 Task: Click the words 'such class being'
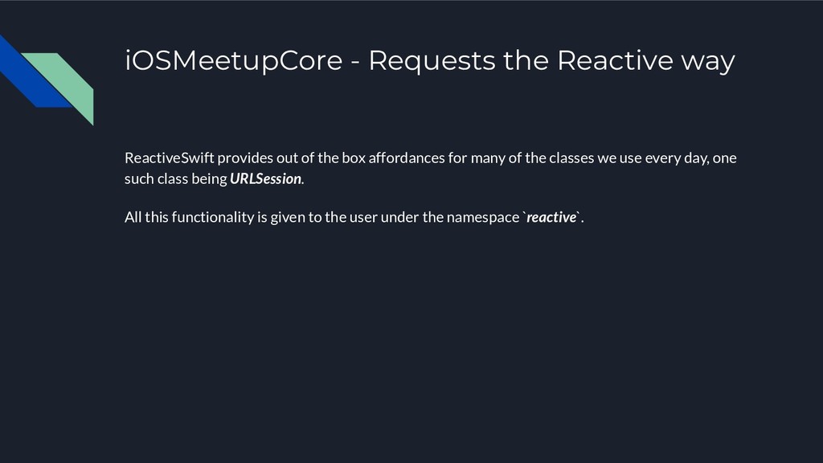pos(176,179)
